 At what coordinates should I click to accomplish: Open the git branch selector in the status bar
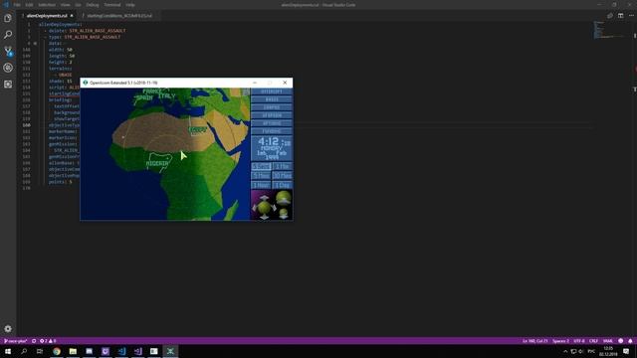coord(16,341)
